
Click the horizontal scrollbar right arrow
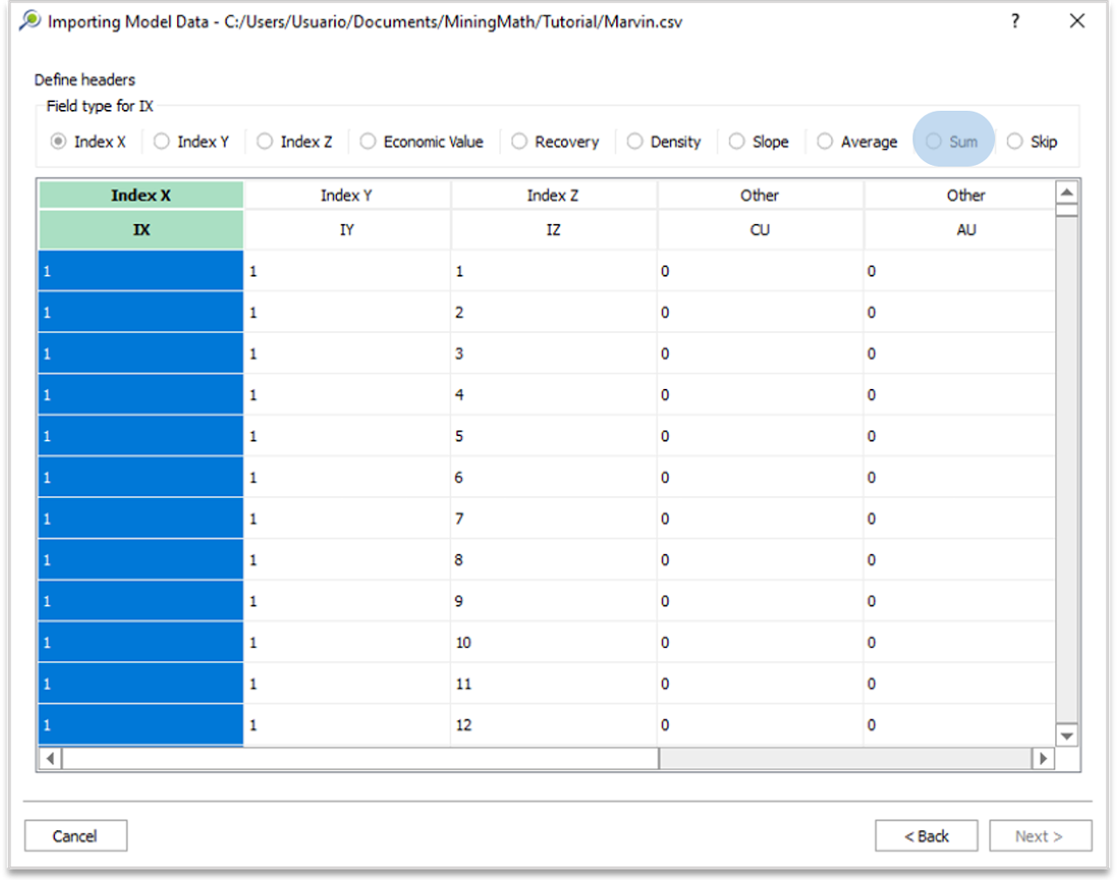click(x=1044, y=759)
